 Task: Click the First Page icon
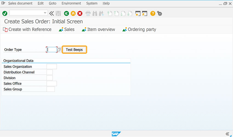coord(110,13)
